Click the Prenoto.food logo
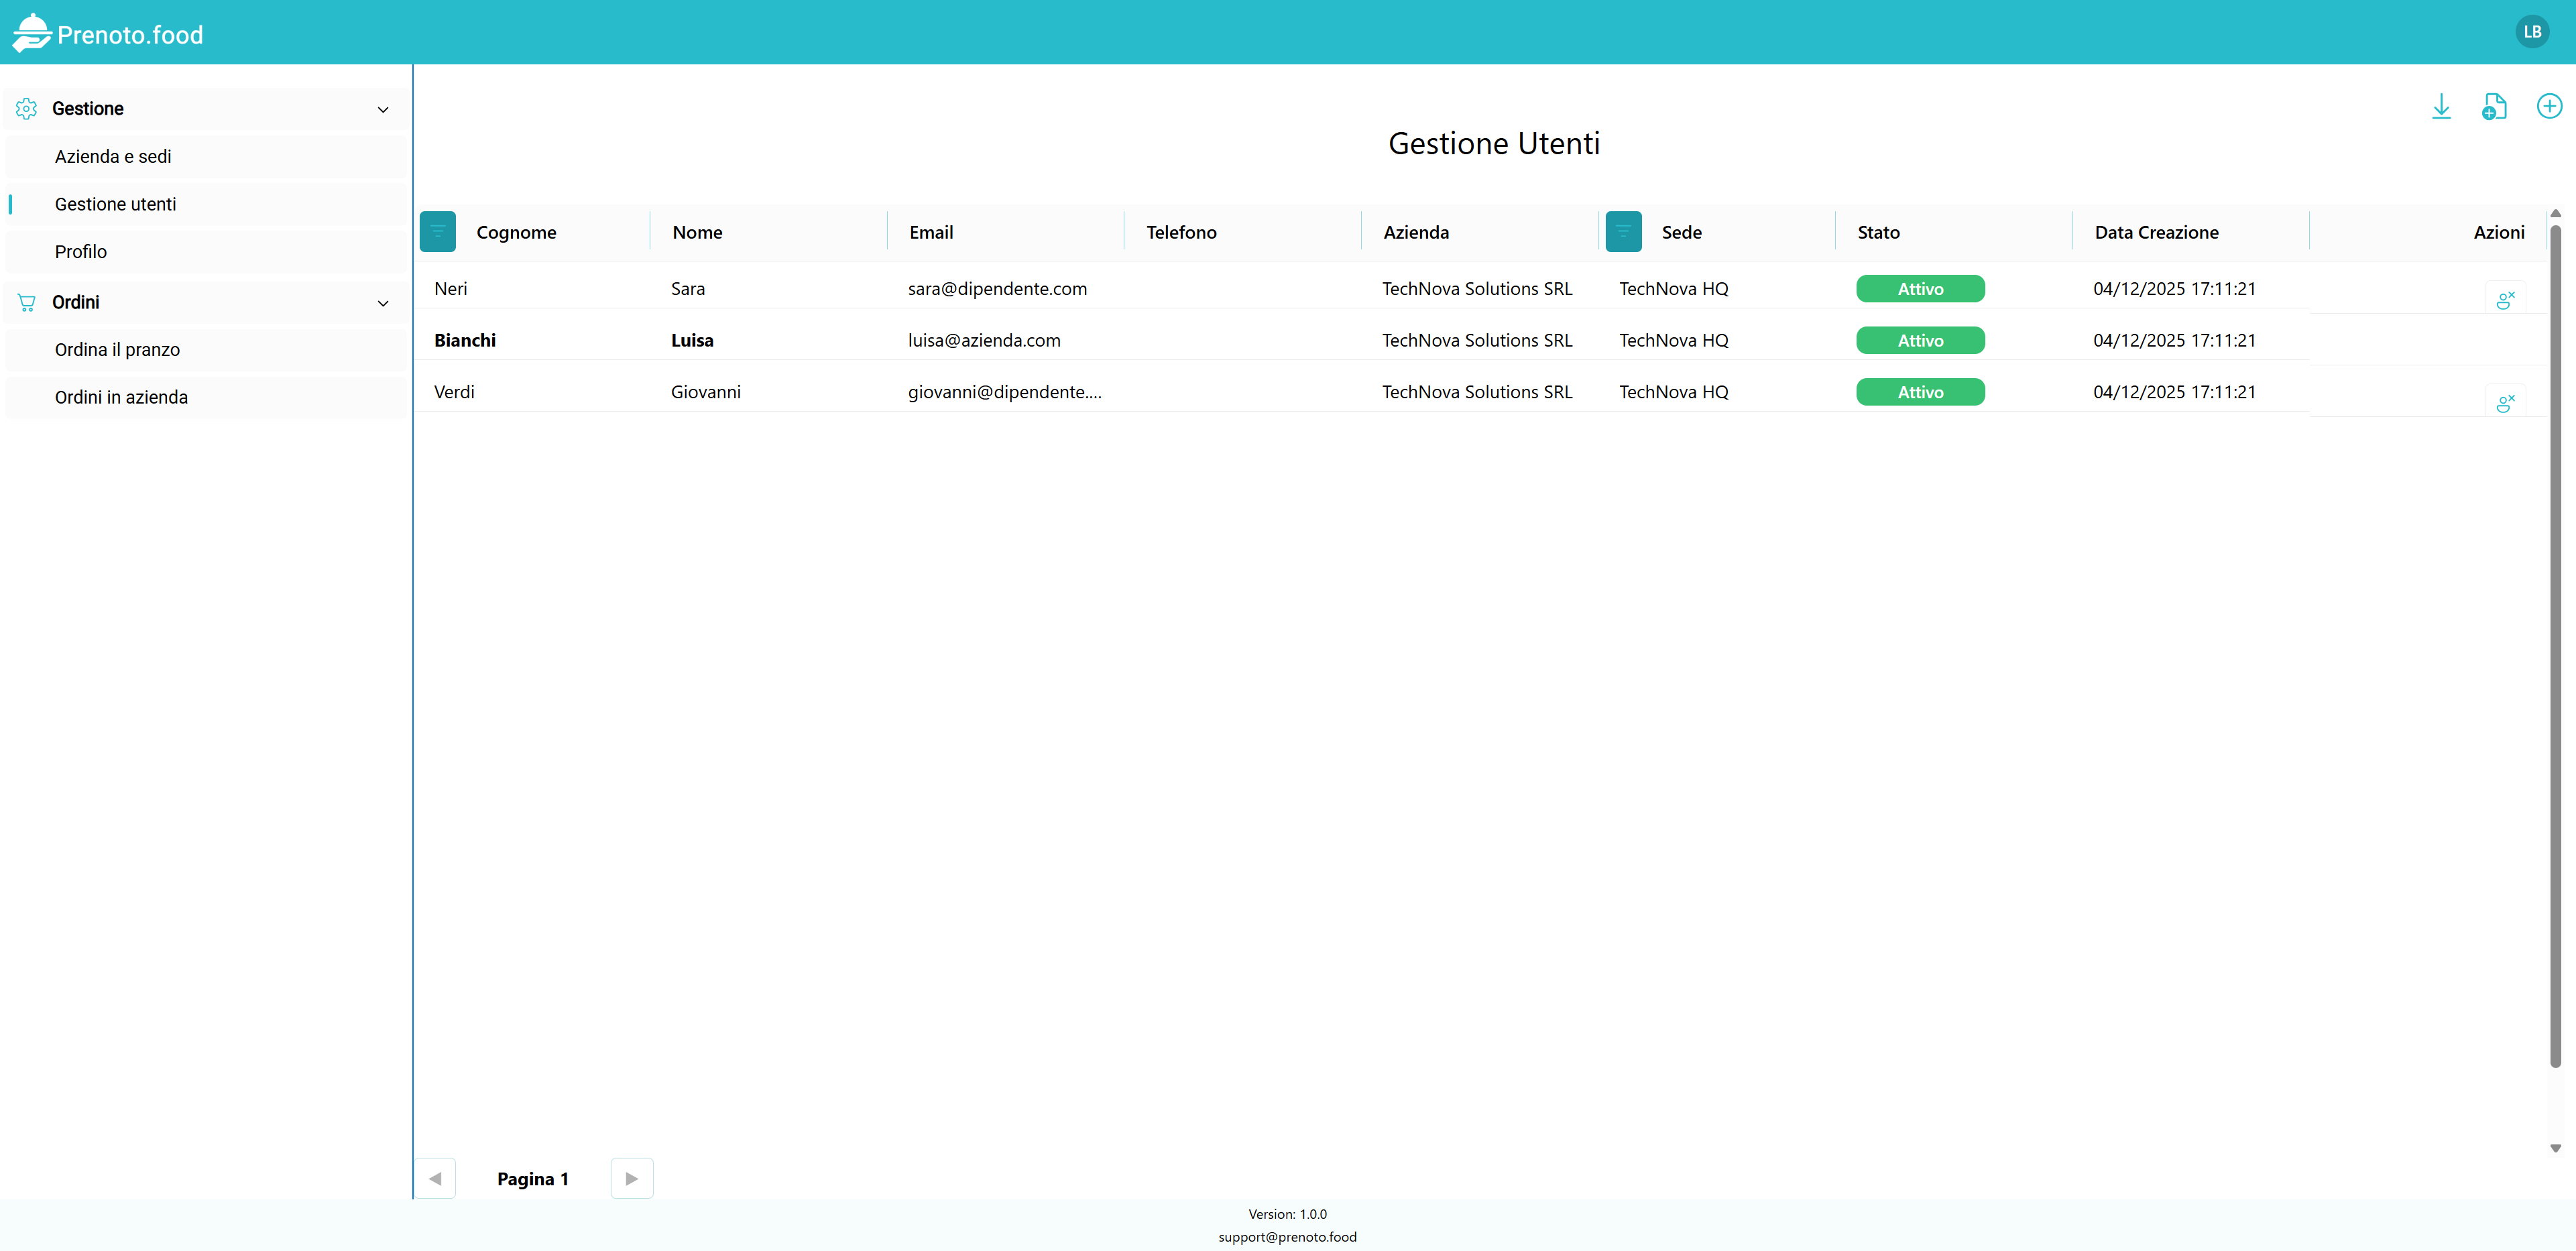This screenshot has width=2576, height=1251. [108, 34]
